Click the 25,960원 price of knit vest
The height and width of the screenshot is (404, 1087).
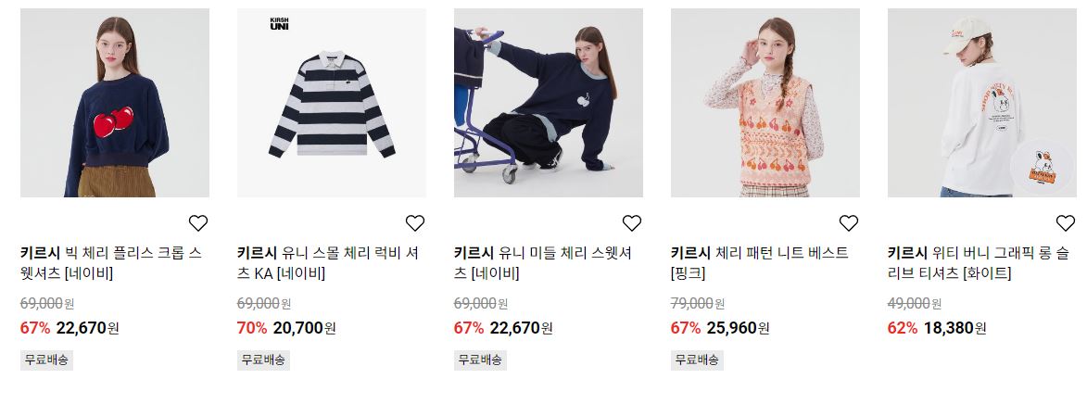pyautogui.click(x=739, y=328)
